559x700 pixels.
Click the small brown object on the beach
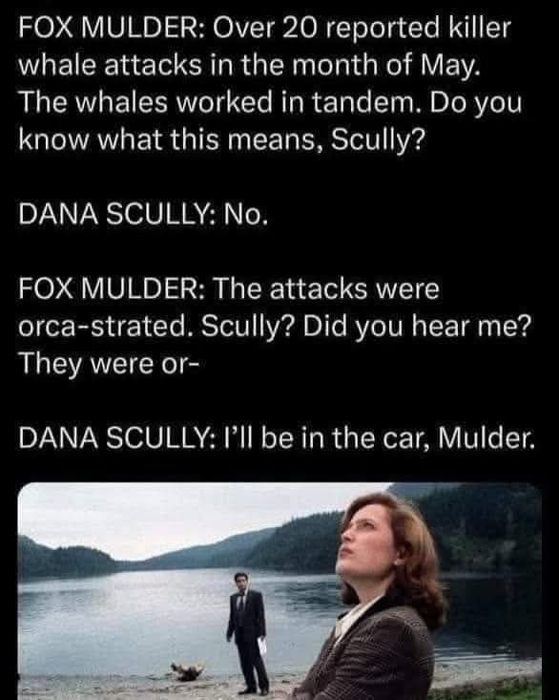(x=187, y=671)
